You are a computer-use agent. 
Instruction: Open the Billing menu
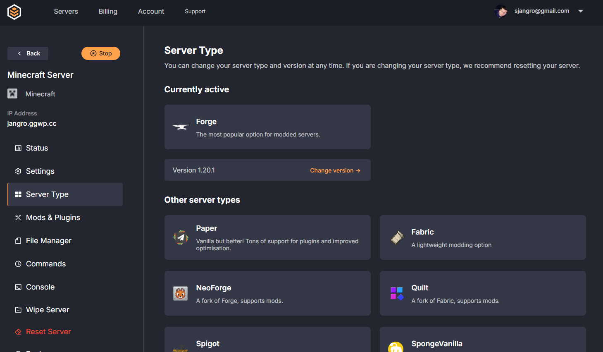click(108, 11)
